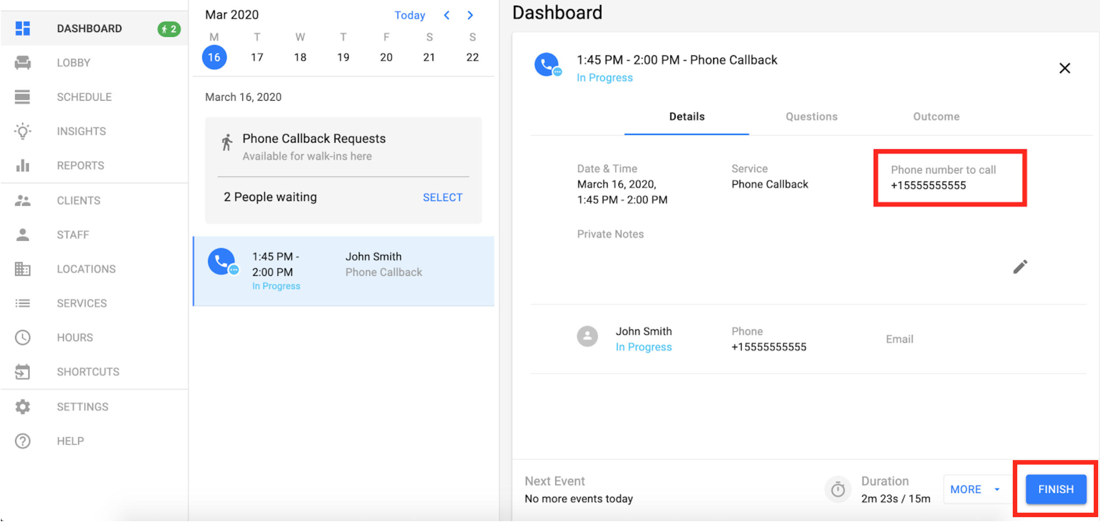Click the Lobby sofa icon
Image resolution: width=1100 pixels, height=523 pixels.
pos(22,62)
